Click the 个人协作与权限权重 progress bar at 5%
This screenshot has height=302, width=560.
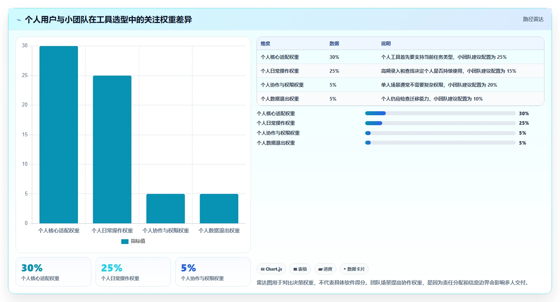click(440, 133)
